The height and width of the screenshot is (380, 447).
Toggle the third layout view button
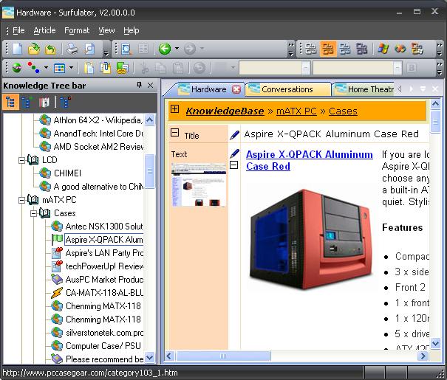(x=345, y=49)
